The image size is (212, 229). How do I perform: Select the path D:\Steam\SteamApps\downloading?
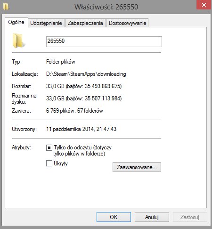pyautogui.click(x=86, y=74)
